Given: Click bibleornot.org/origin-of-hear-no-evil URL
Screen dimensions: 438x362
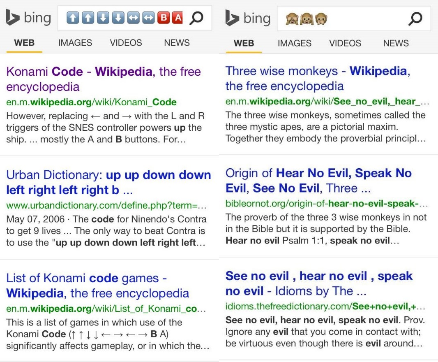Looking at the screenshot, I should 327,204.
